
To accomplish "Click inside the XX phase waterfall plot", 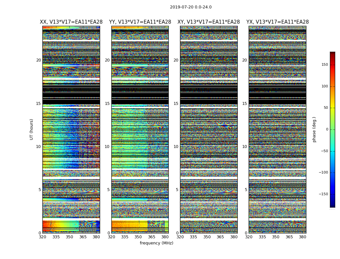I will pyautogui.click(x=71, y=129).
